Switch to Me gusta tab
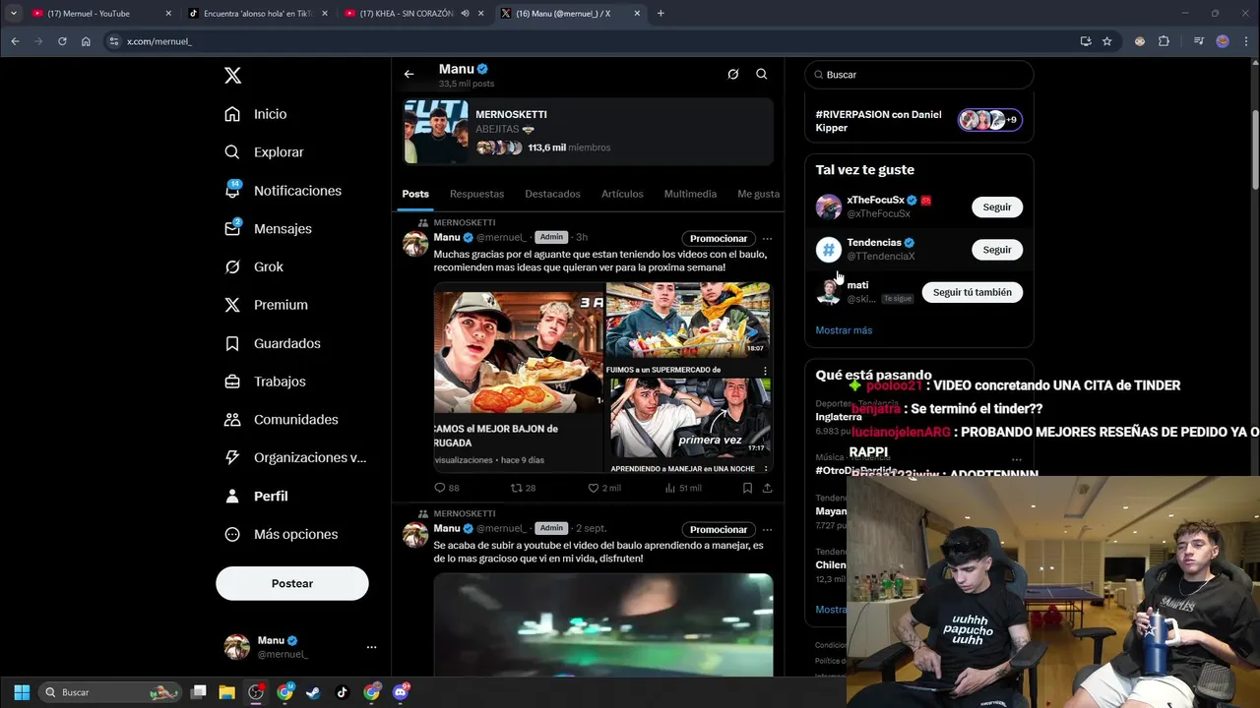Screen dimensions: 1260x708 [x=758, y=194]
